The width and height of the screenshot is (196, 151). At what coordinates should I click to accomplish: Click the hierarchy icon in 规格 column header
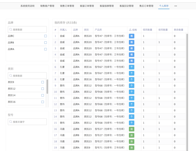pyautogui.click(x=130, y=30)
